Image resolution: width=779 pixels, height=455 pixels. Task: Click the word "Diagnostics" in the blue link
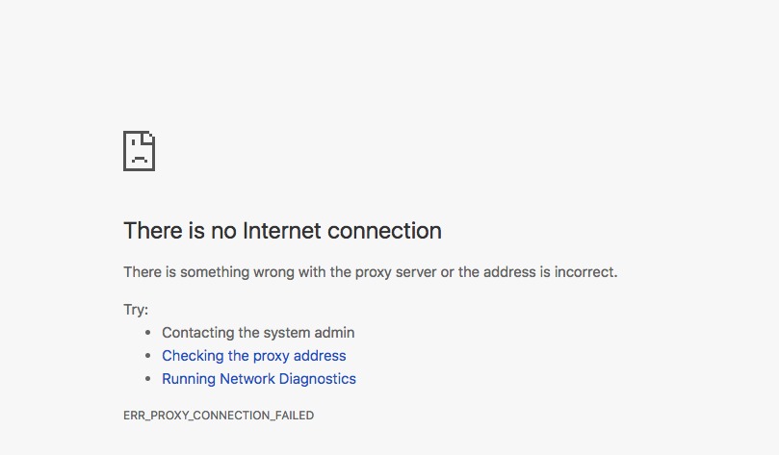click(318, 379)
